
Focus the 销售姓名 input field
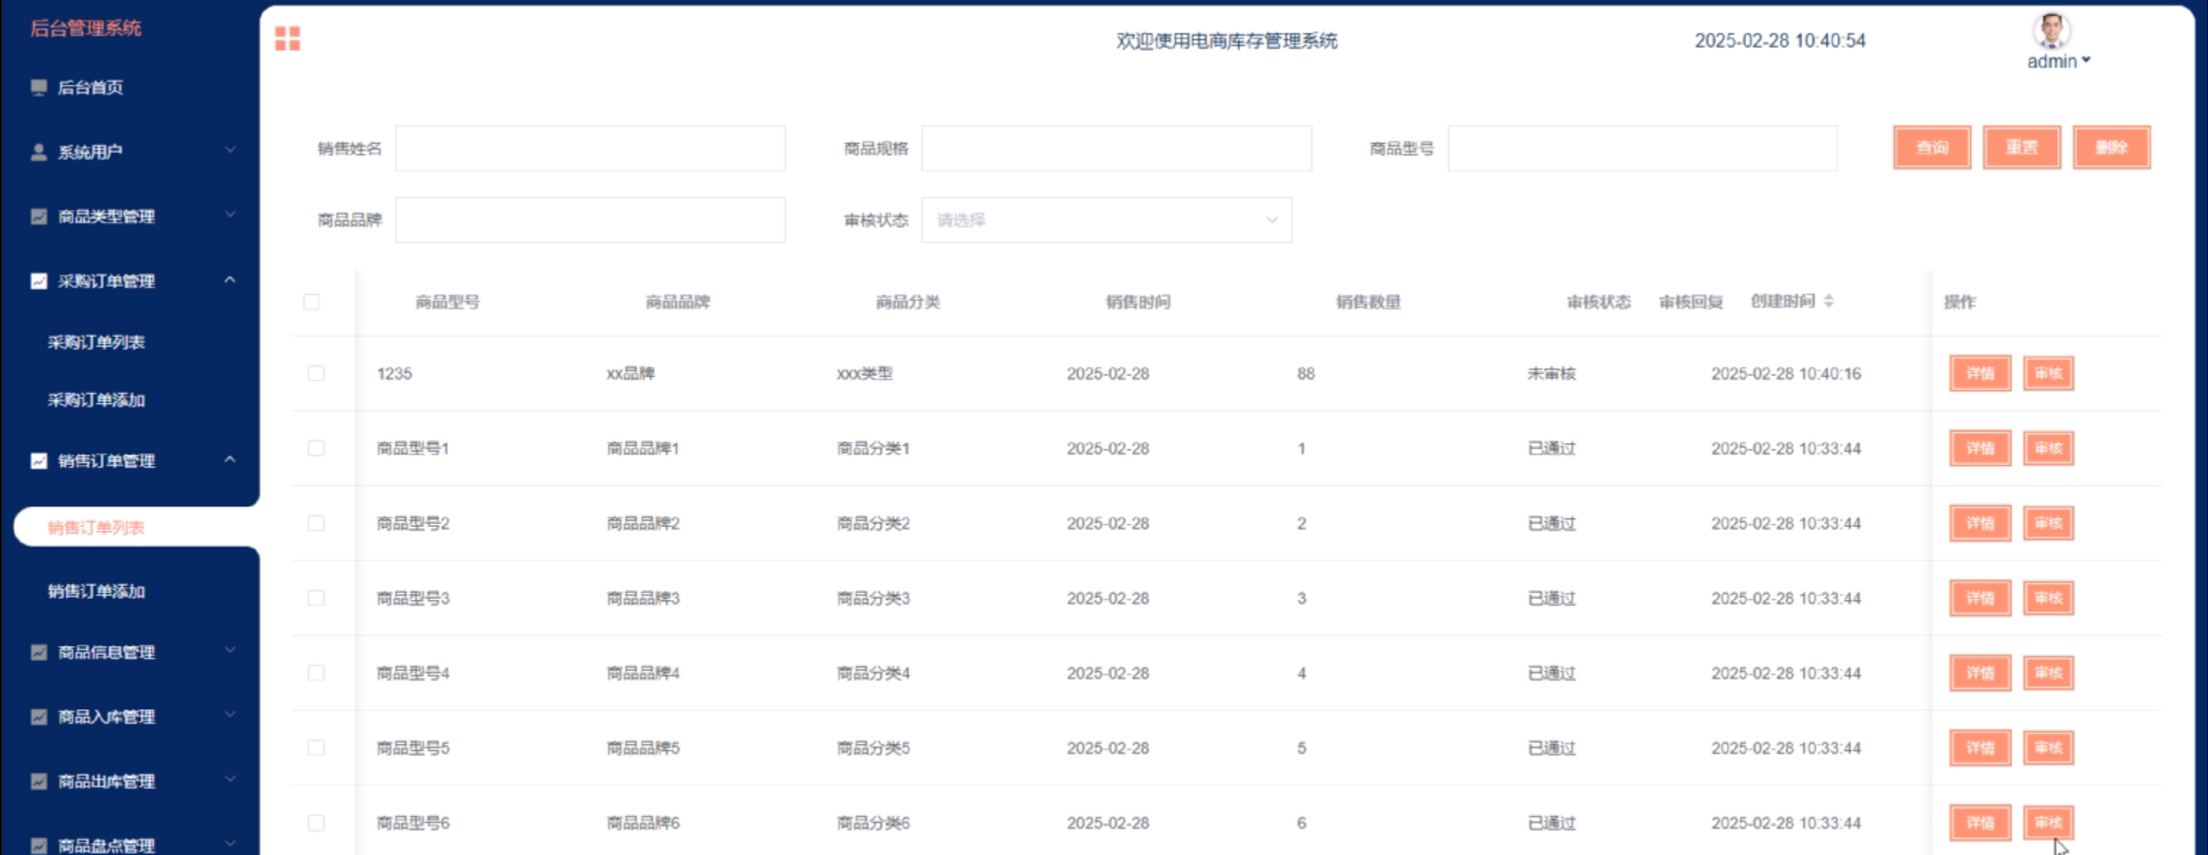pos(590,148)
